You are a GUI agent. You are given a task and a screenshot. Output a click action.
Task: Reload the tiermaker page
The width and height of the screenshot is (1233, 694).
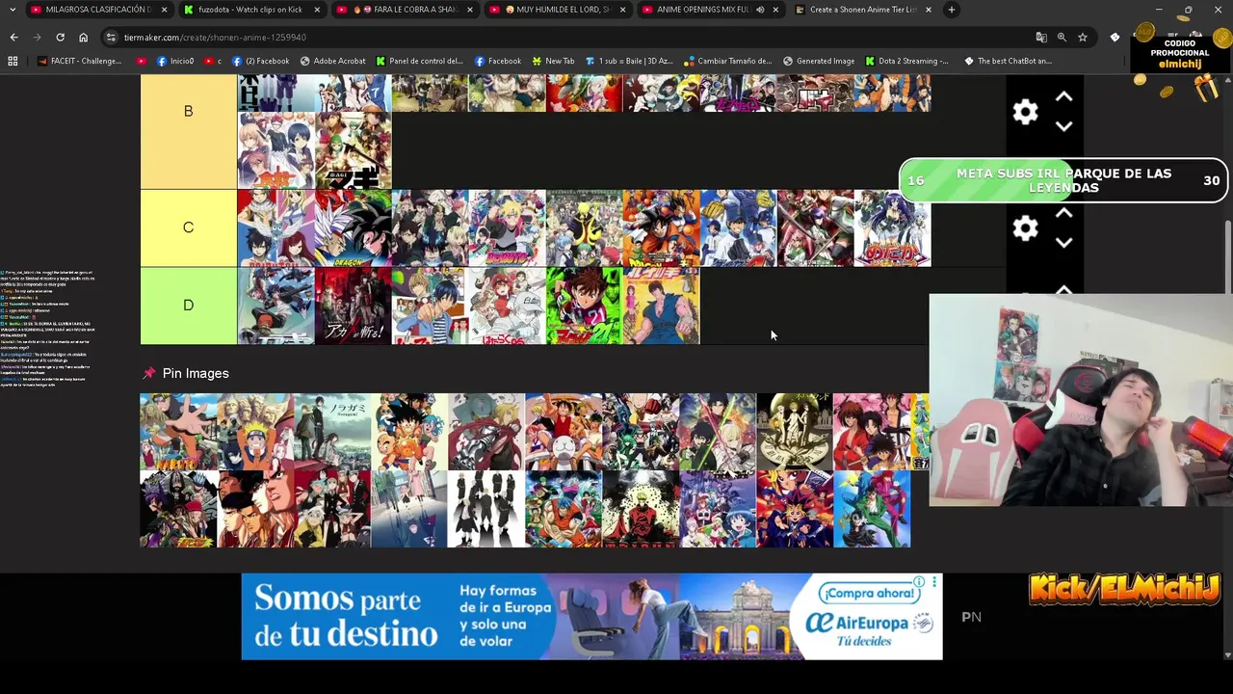click(60, 37)
